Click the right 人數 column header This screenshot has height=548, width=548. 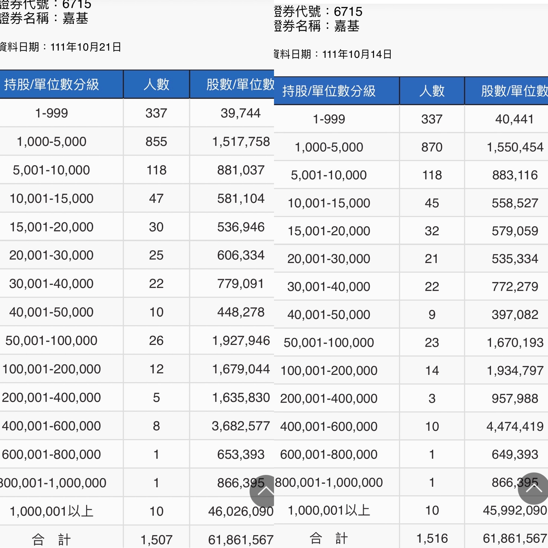[432, 91]
